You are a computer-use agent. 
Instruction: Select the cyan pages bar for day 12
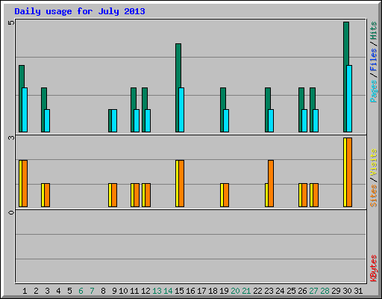[148, 120]
